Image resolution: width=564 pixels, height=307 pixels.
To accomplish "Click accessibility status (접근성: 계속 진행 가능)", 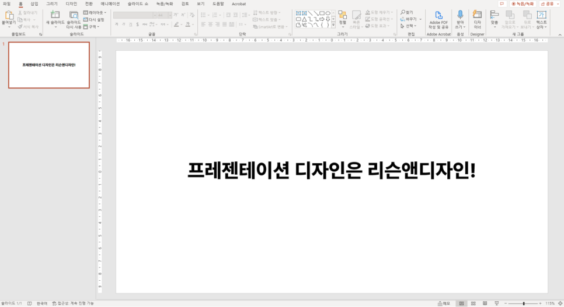I will [x=73, y=304].
